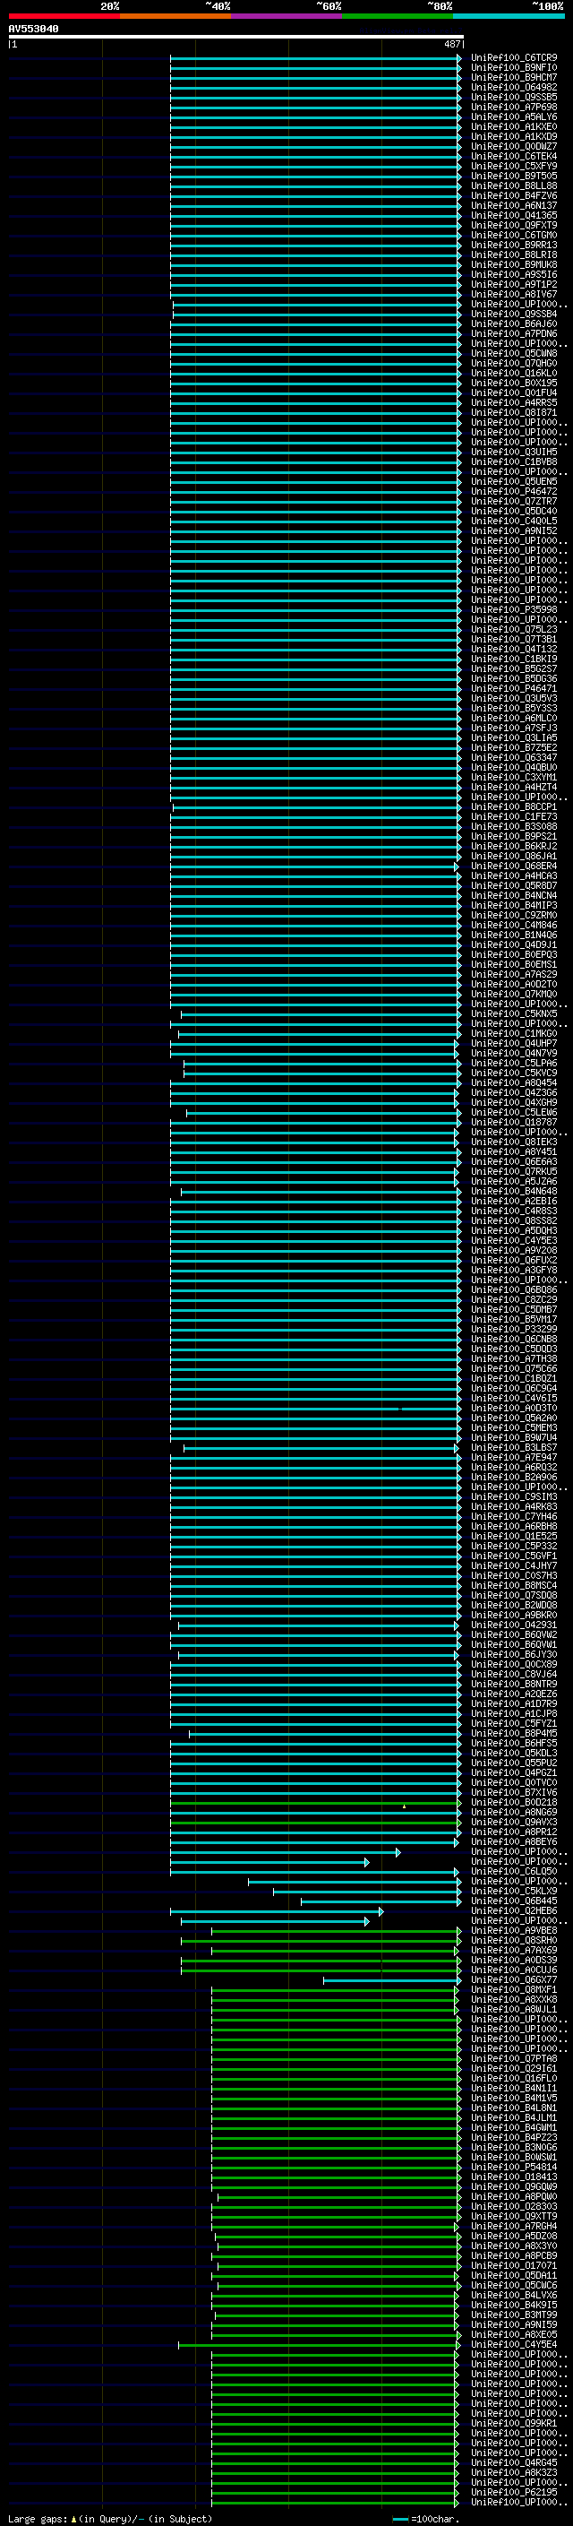Select label UniRef100_Q41365
Viewport: 573px width, 2526px height.
(514, 215)
